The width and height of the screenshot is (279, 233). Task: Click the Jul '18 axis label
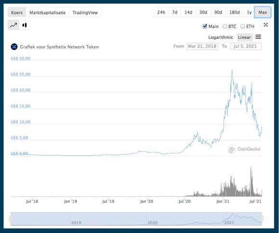32,201
